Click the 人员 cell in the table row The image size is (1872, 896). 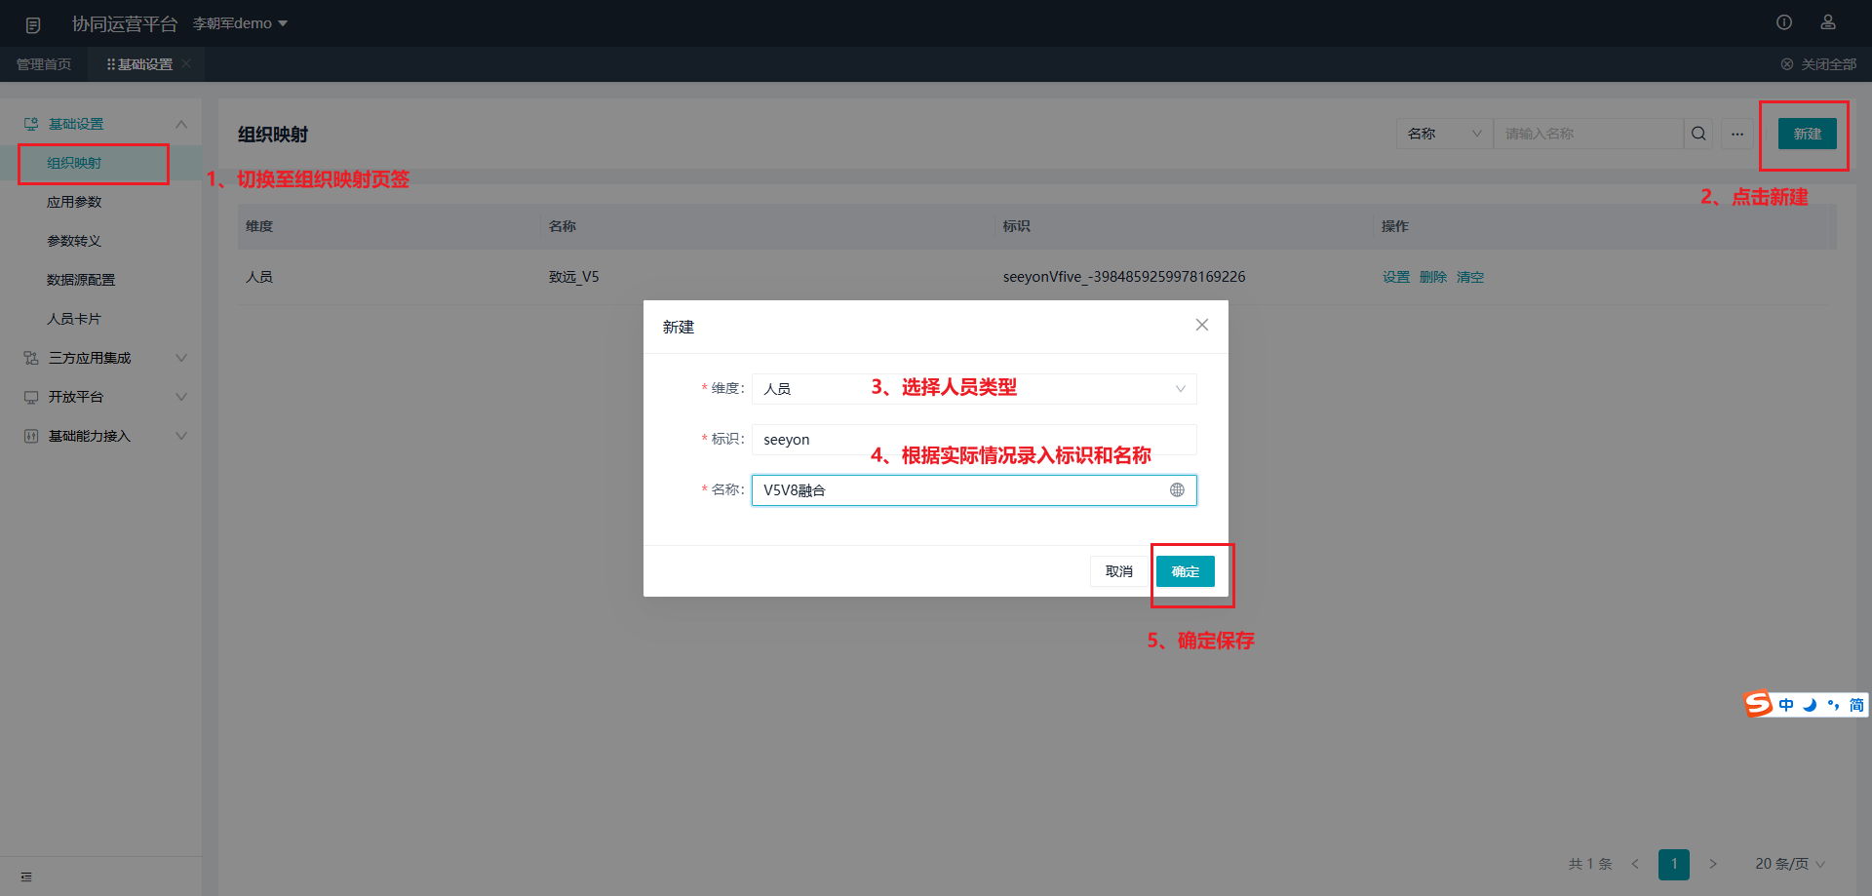pos(259,277)
